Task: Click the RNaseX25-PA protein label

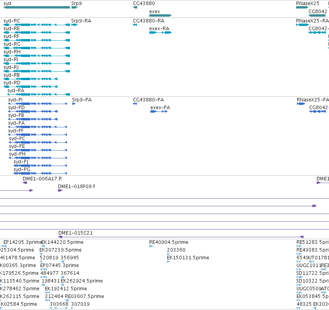Action: pyautogui.click(x=313, y=100)
